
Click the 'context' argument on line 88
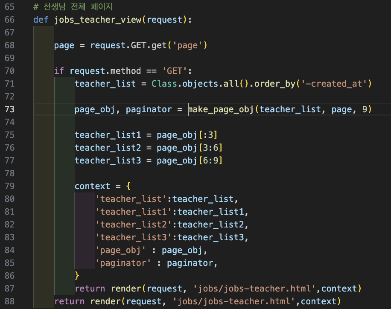tap(318, 301)
